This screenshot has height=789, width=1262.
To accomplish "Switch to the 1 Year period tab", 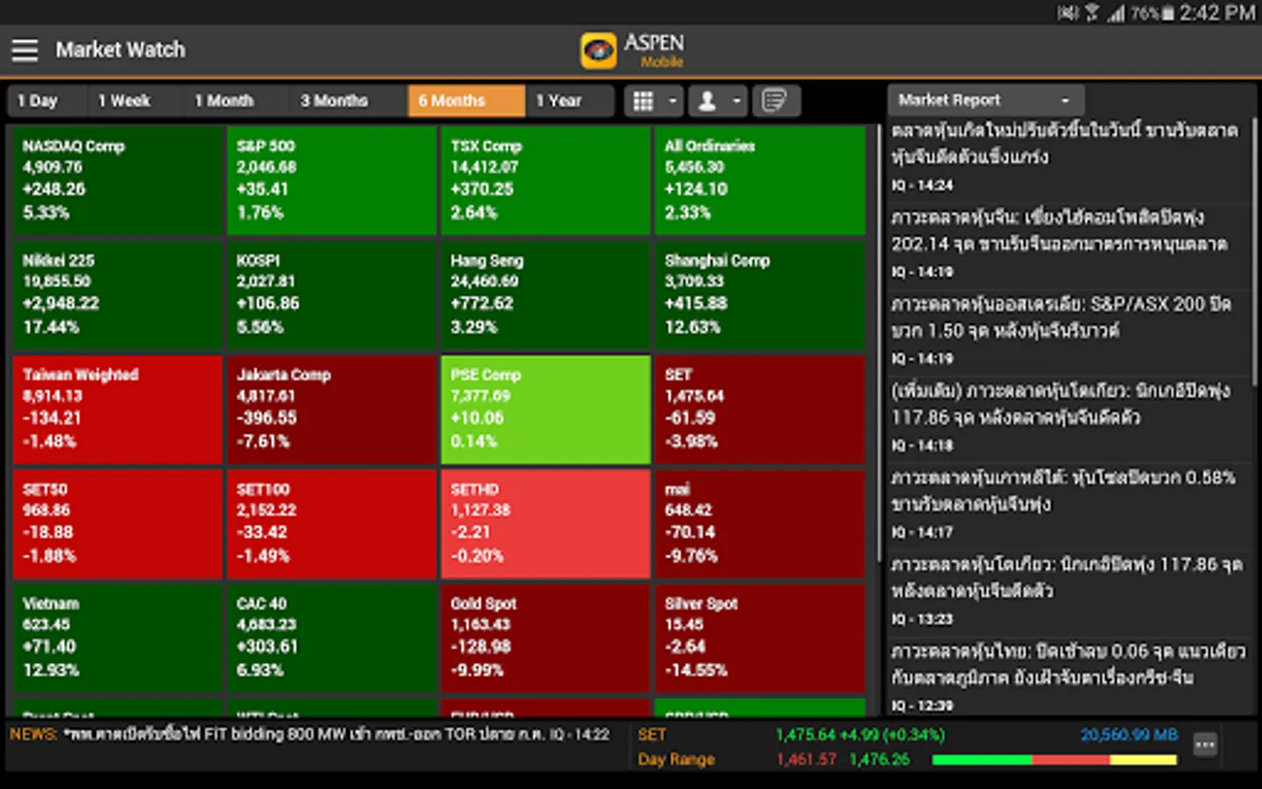I will (x=569, y=101).
